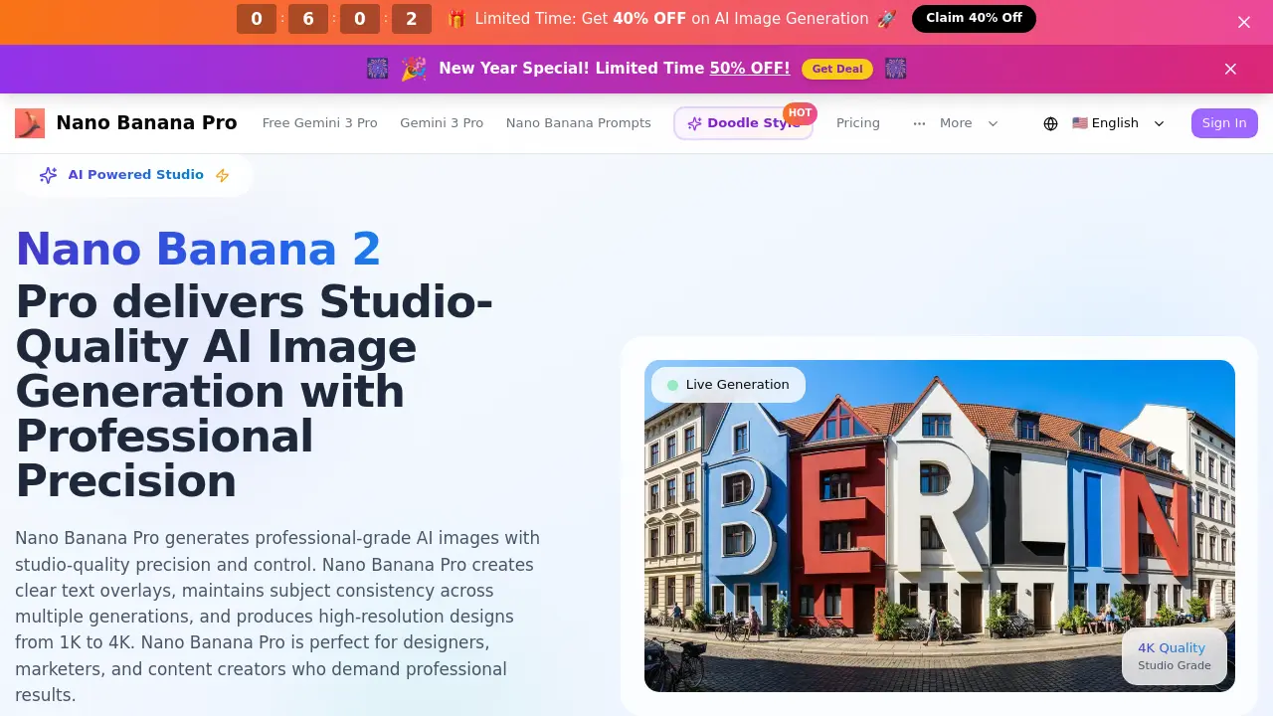This screenshot has width=1273, height=716.
Task: Open the Free Gemini 3 Pro page
Action: pyautogui.click(x=320, y=123)
